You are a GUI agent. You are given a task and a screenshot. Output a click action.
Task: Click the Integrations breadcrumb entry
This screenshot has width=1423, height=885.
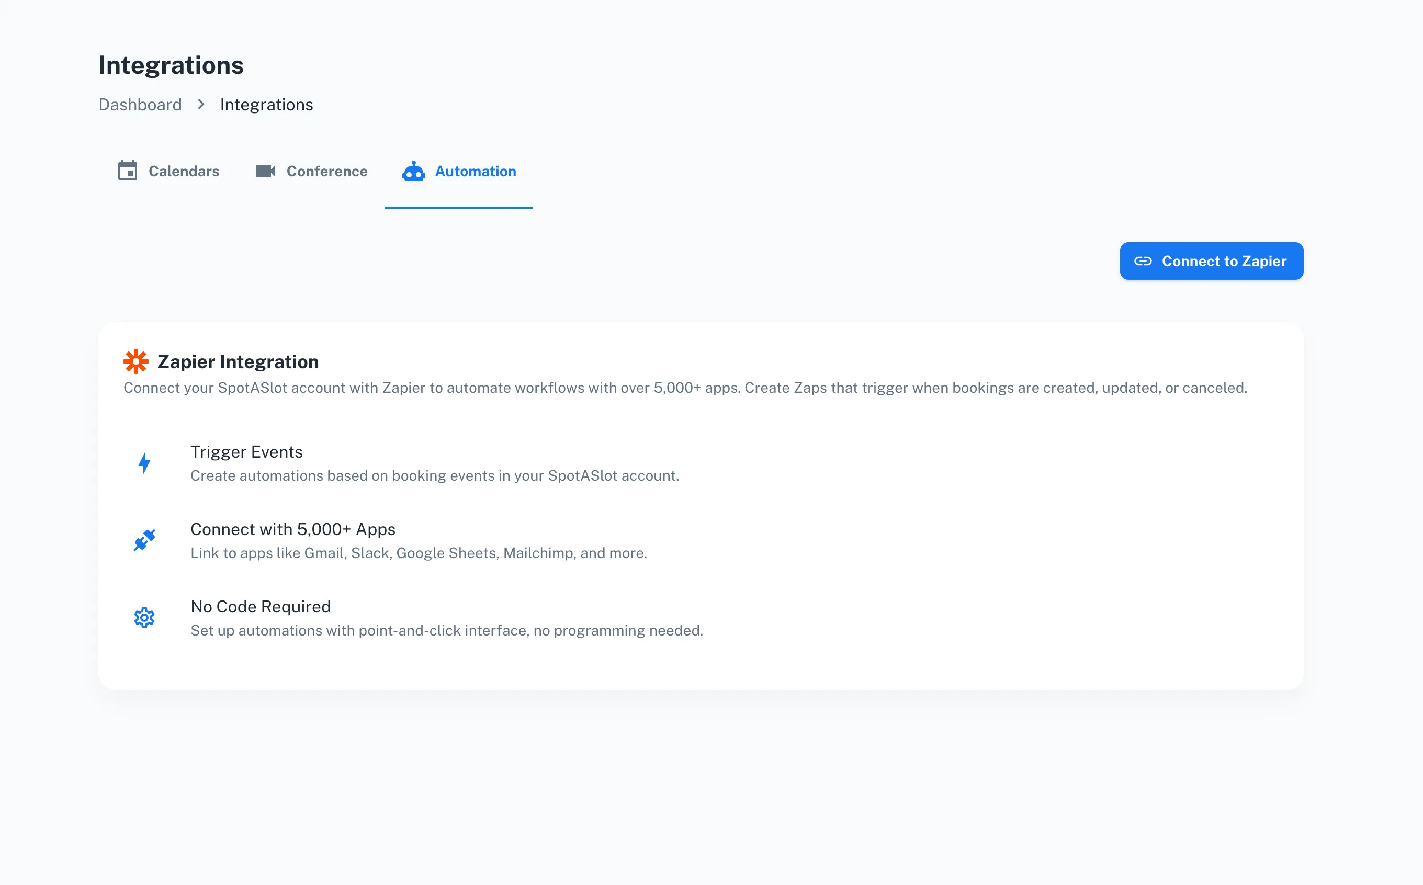click(266, 104)
